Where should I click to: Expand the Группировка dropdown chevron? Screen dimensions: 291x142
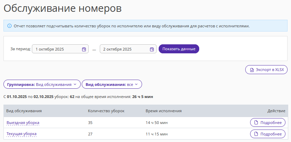click(x=75, y=84)
